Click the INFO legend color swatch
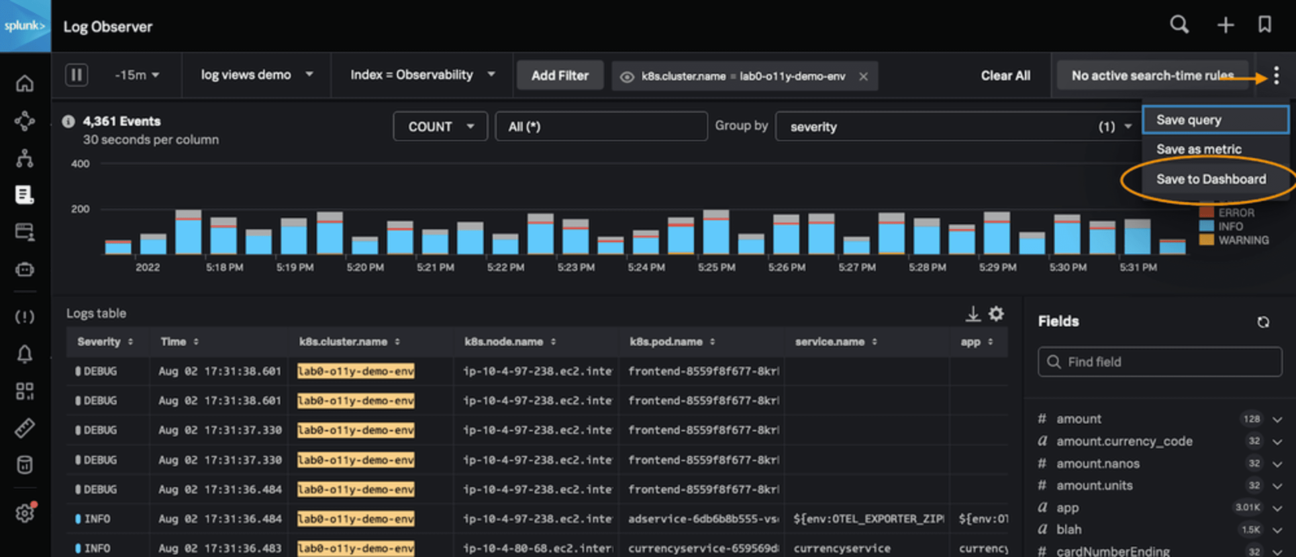This screenshot has height=557, width=1296. 1206,226
